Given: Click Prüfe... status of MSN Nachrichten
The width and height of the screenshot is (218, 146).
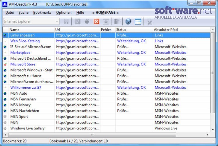Looking at the screenshot, I should point(123,111).
